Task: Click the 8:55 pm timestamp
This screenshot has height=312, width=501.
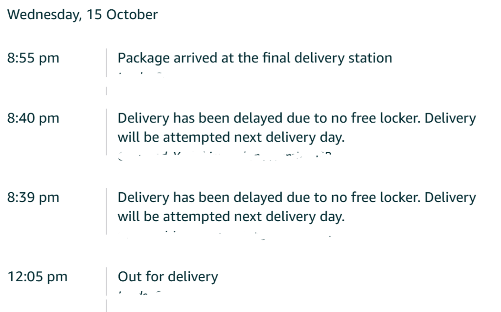Action: tap(33, 58)
